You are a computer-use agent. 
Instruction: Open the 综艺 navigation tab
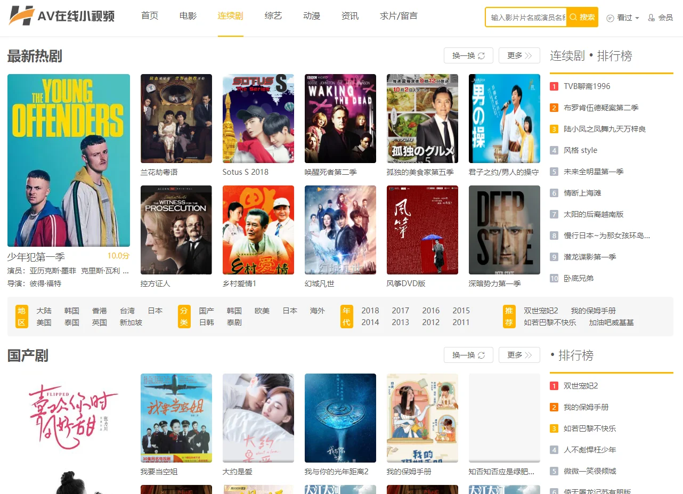pyautogui.click(x=273, y=16)
